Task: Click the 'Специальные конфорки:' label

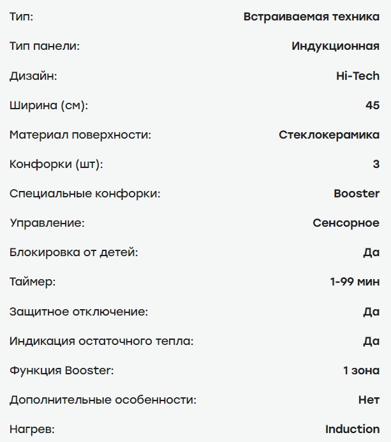Action: [x=85, y=194]
